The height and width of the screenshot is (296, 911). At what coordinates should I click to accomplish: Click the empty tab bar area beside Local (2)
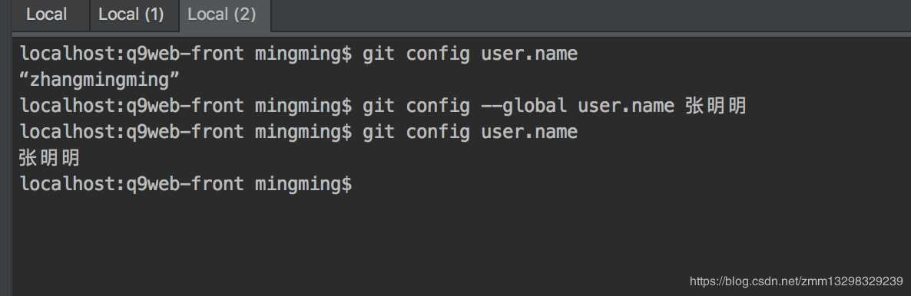[591, 15]
